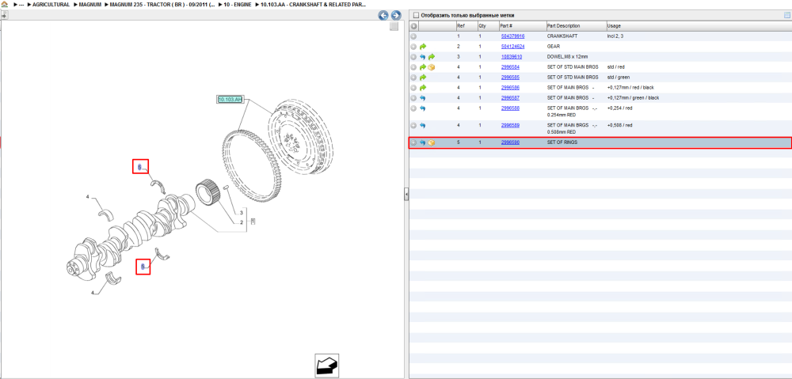Click the green arrow in 2996584 row

[x=423, y=67]
